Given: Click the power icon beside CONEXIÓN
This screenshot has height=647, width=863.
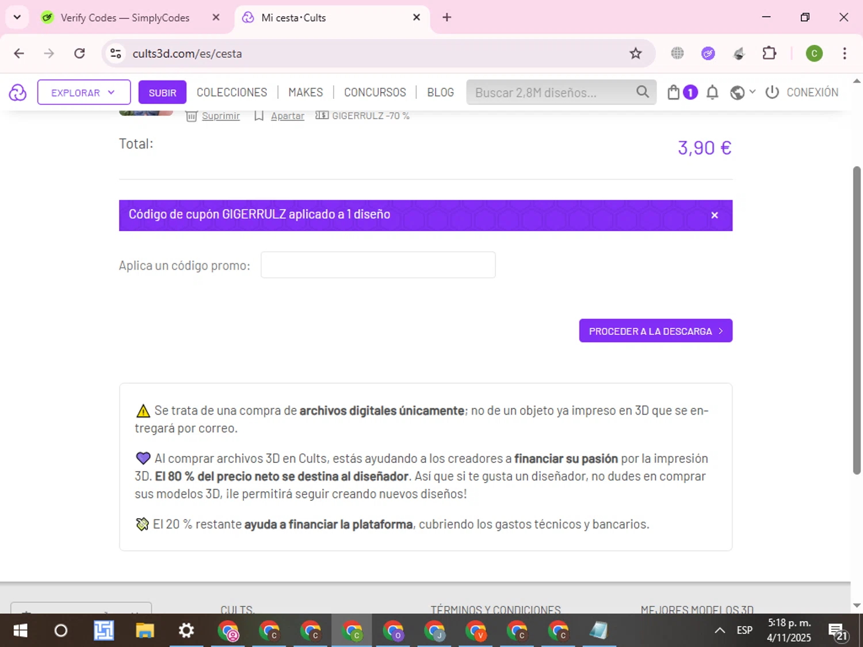Looking at the screenshot, I should (x=772, y=92).
